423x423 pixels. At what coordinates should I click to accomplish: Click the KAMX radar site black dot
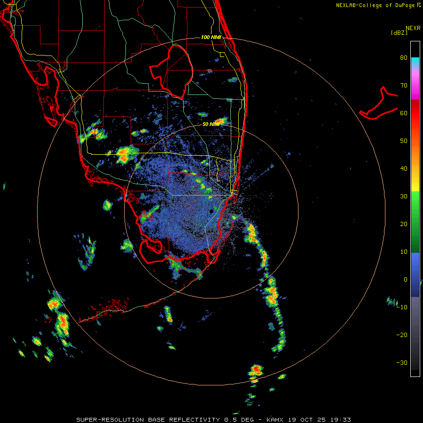point(211,211)
